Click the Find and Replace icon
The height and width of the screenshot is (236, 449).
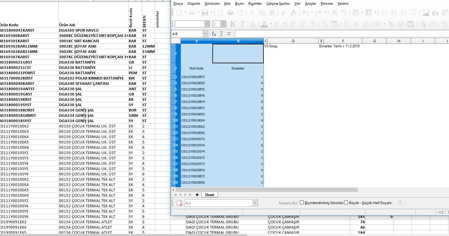pos(334,12)
